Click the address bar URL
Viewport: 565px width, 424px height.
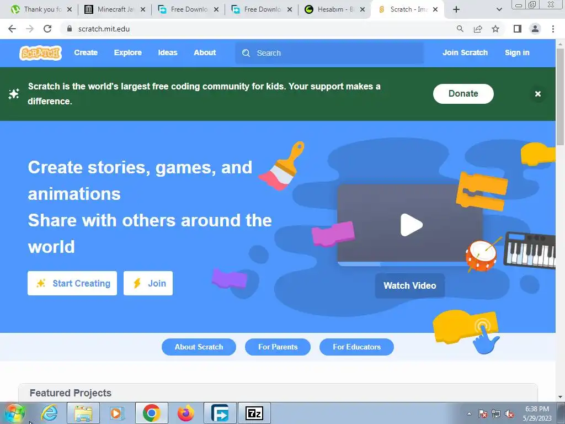(x=104, y=29)
